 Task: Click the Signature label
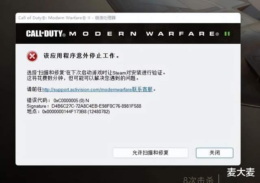click(x=37, y=106)
